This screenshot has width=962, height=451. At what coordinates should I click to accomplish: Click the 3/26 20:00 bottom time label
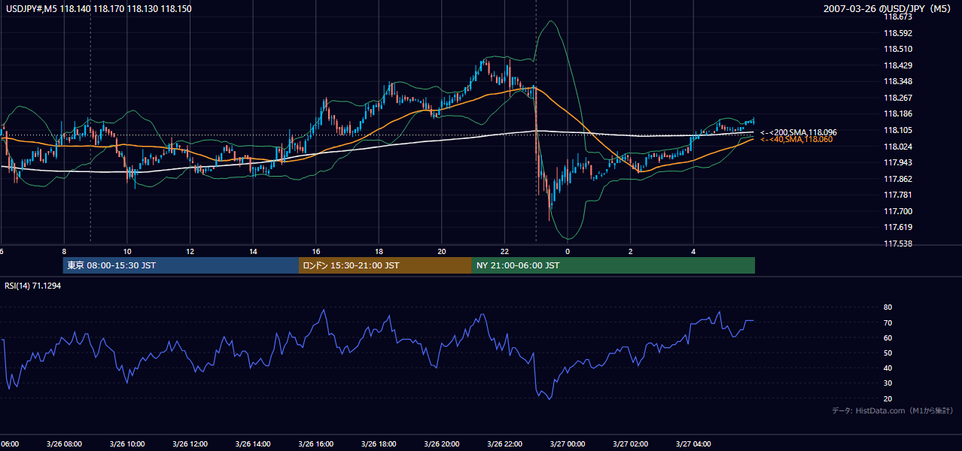(442, 444)
